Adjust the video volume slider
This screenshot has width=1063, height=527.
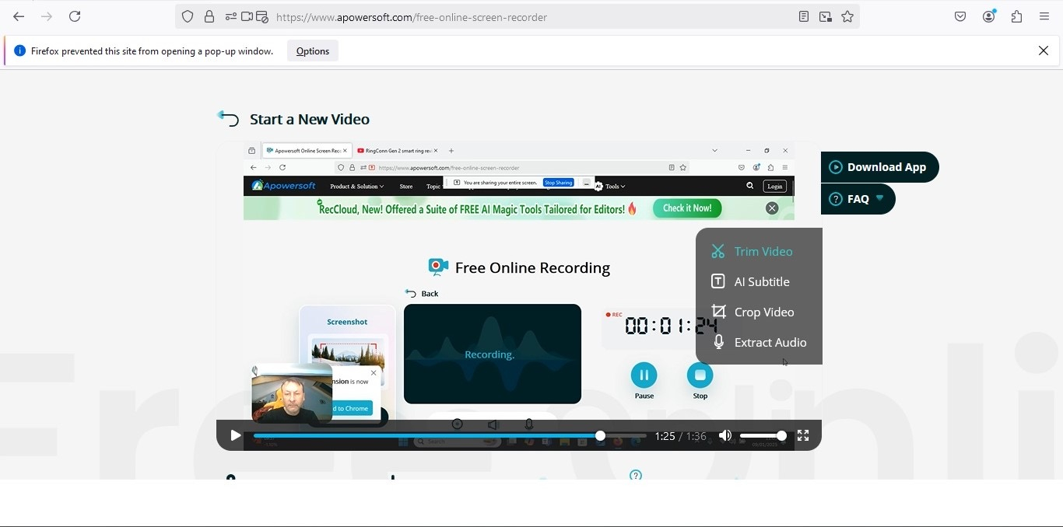point(763,436)
